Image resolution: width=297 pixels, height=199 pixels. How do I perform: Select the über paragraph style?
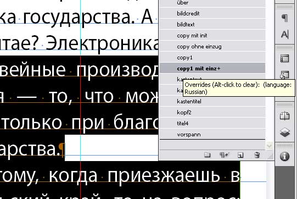click(x=212, y=3)
